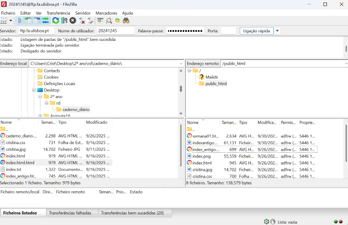Open file search with the binoculars icon

[x=127, y=20]
